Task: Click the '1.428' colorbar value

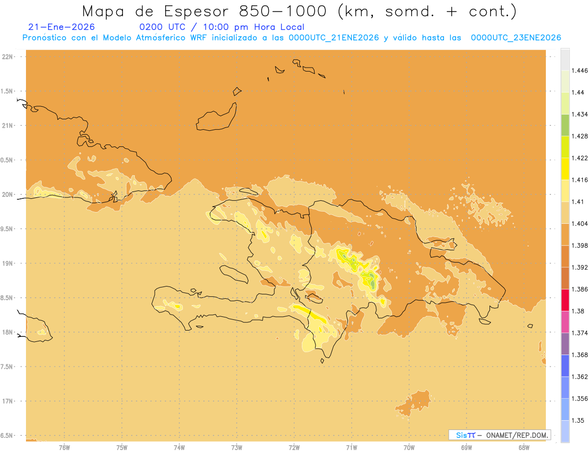Action: pos(580,136)
